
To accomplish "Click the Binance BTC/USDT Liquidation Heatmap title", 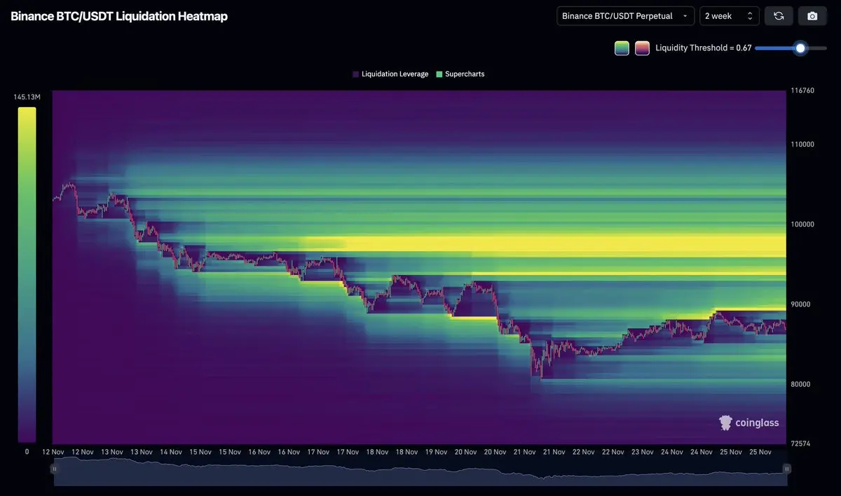I will pyautogui.click(x=119, y=16).
